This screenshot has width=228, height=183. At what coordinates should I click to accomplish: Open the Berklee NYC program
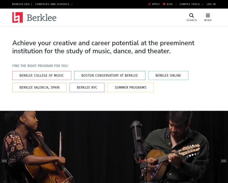click(x=87, y=87)
